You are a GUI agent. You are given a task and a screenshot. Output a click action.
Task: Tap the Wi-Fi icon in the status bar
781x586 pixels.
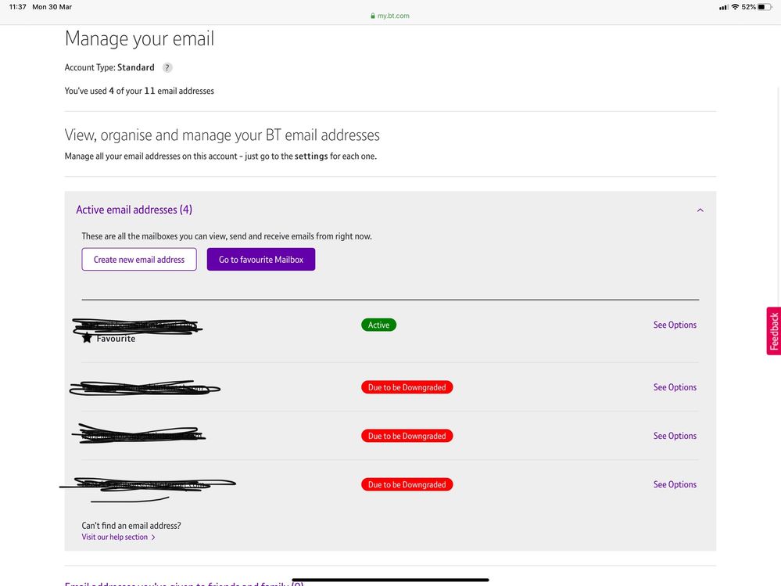[735, 7]
